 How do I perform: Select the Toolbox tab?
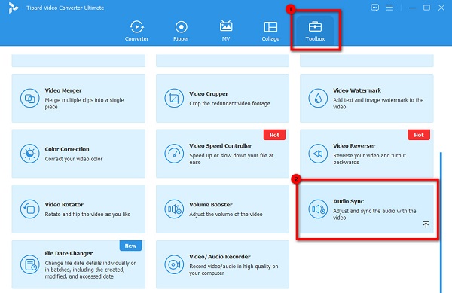[x=315, y=31]
